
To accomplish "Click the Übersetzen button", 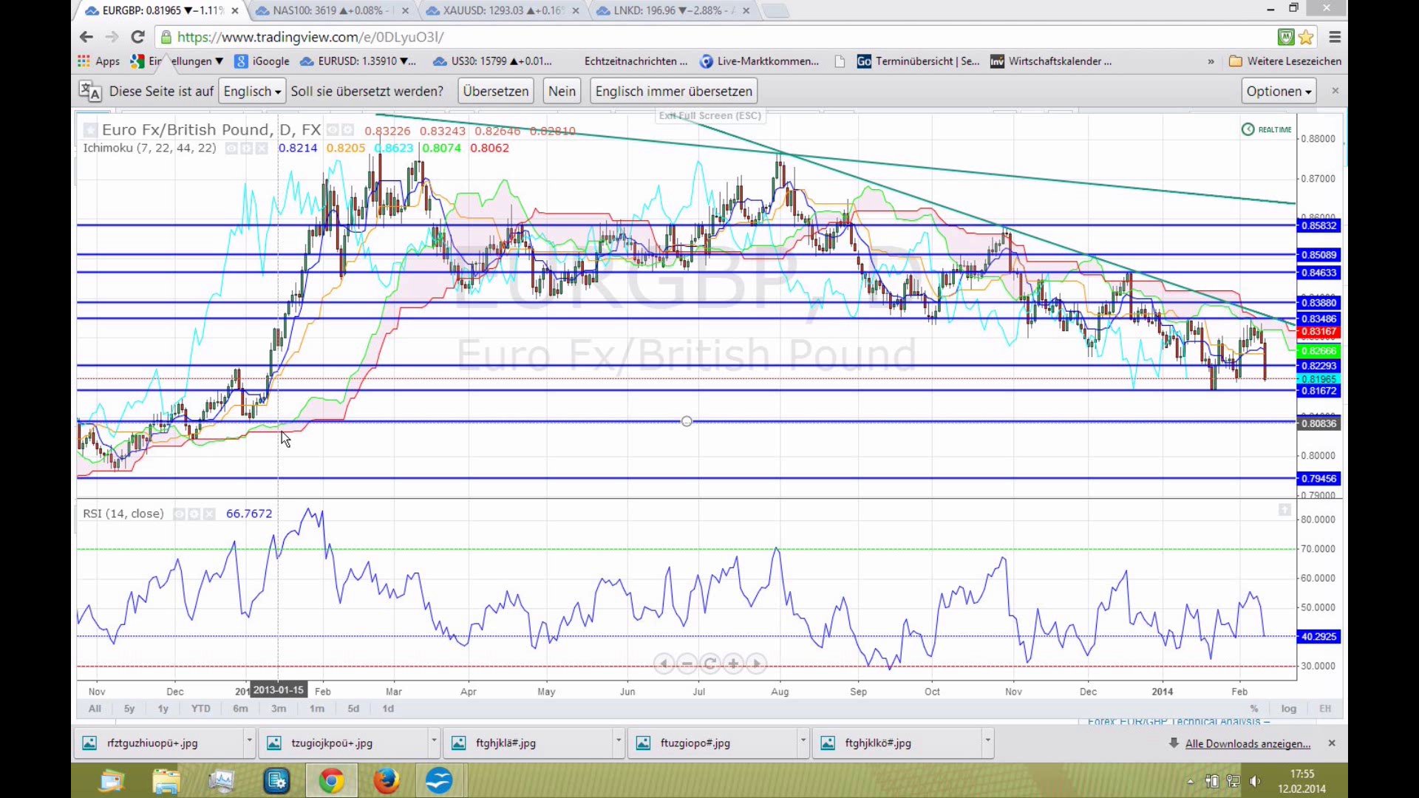I will (x=495, y=92).
